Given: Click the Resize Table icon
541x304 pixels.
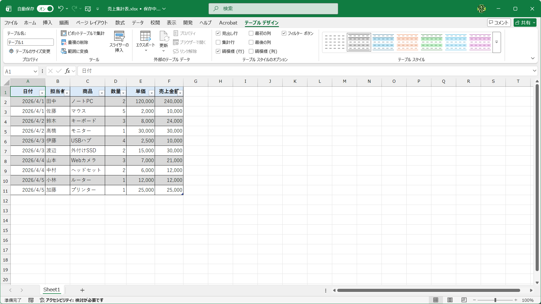Looking at the screenshot, I should [11, 51].
